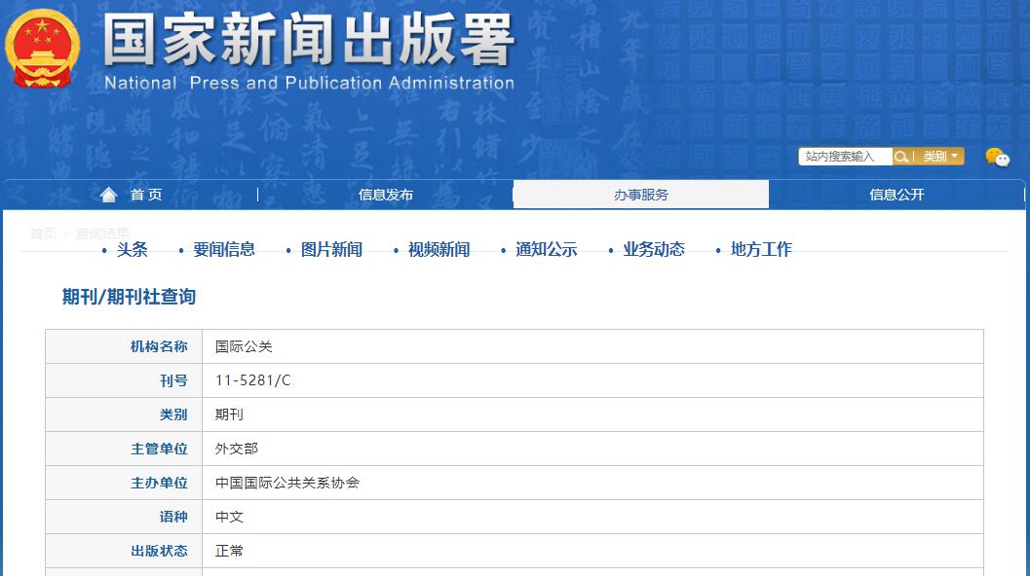Select the 11-5281/C serial number

tap(253, 380)
